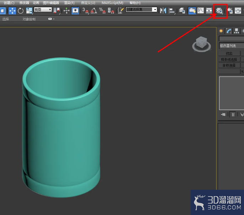Image resolution: width=244 pixels, height=215 pixels.
Task: Click the Align tool icon
Action: (x=172, y=11)
